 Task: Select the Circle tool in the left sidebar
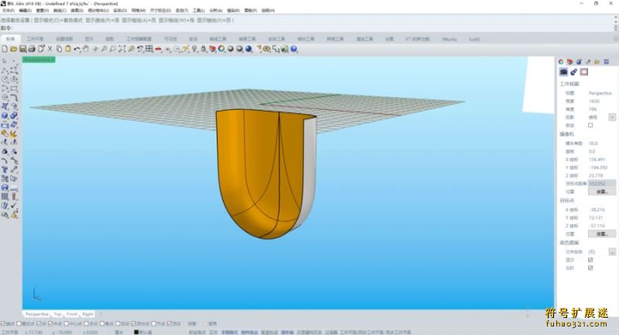(5, 80)
